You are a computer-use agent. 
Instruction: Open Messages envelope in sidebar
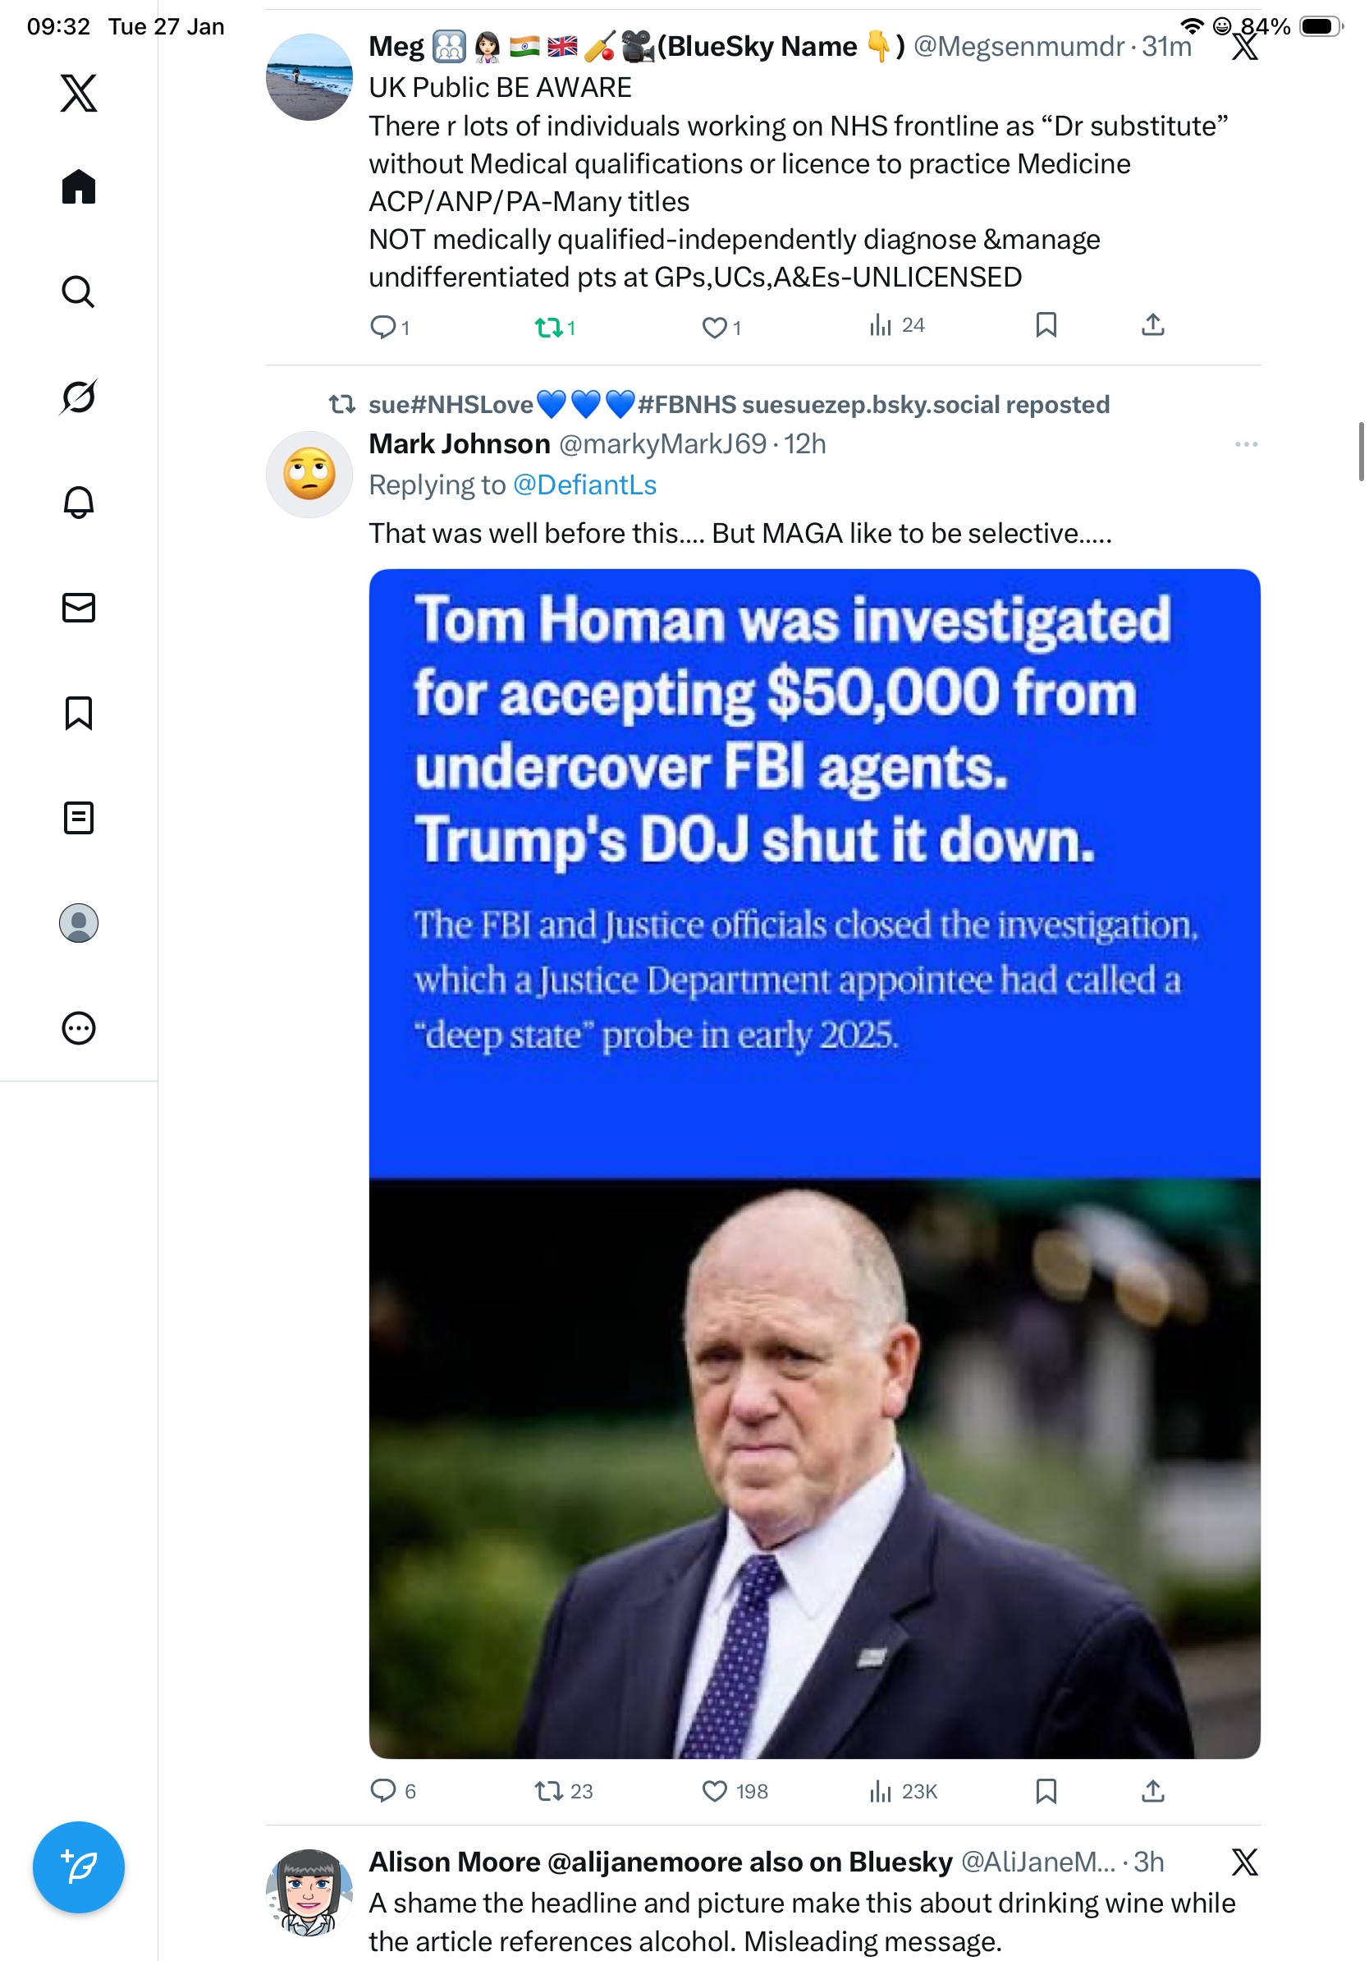(x=79, y=607)
